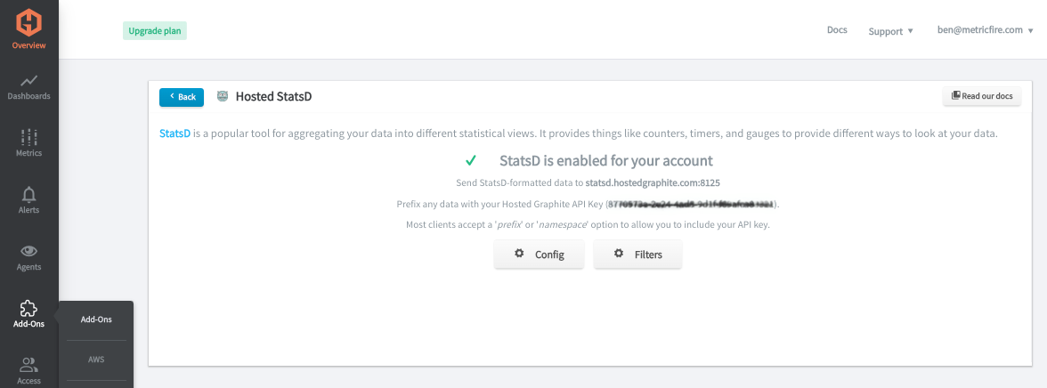Click the blurred API key text
This screenshot has height=388, width=1047.
click(x=692, y=205)
